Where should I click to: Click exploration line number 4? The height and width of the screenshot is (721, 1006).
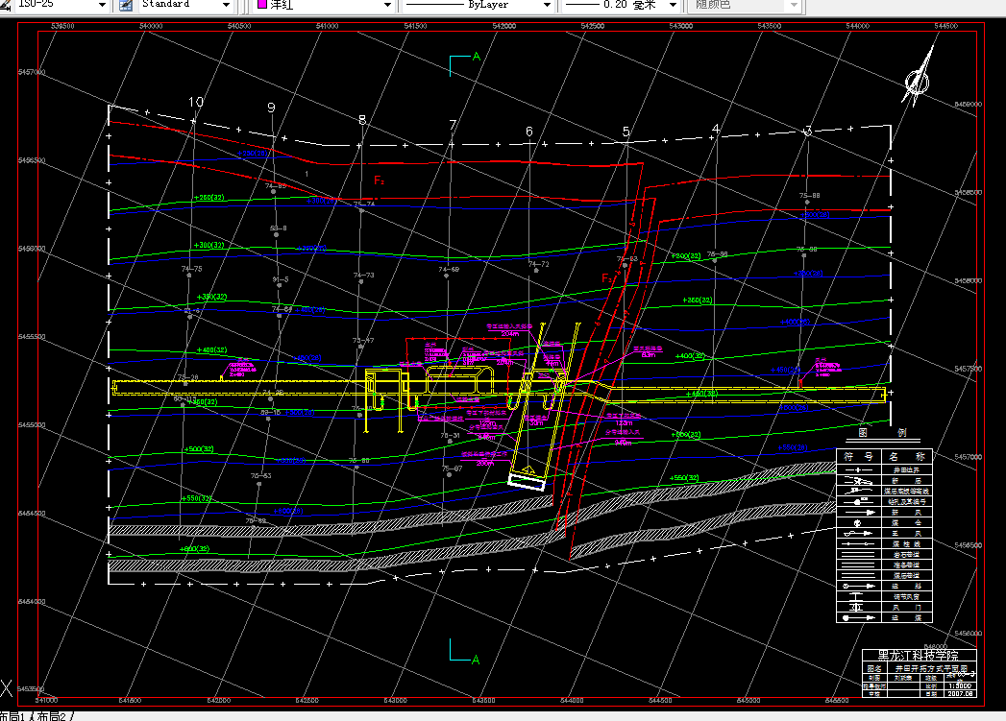pos(716,129)
